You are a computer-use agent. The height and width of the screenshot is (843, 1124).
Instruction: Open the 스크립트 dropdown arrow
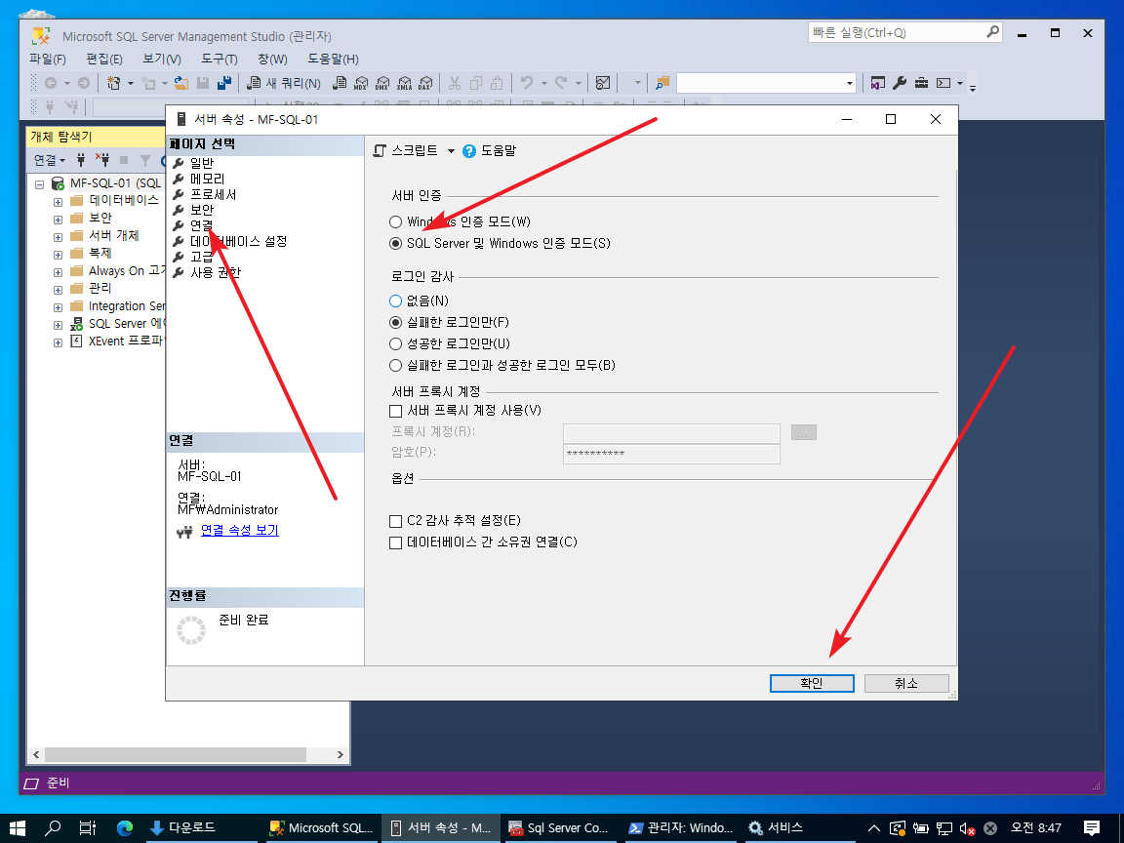451,151
